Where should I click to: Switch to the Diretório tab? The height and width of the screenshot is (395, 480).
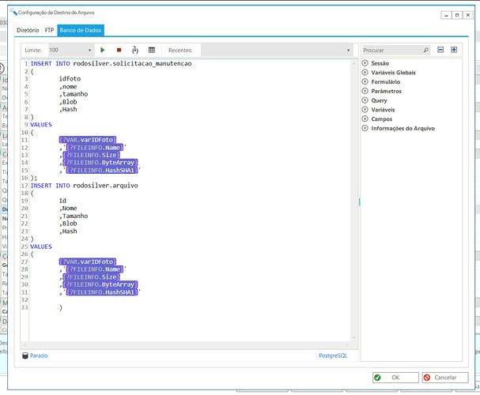tap(28, 30)
